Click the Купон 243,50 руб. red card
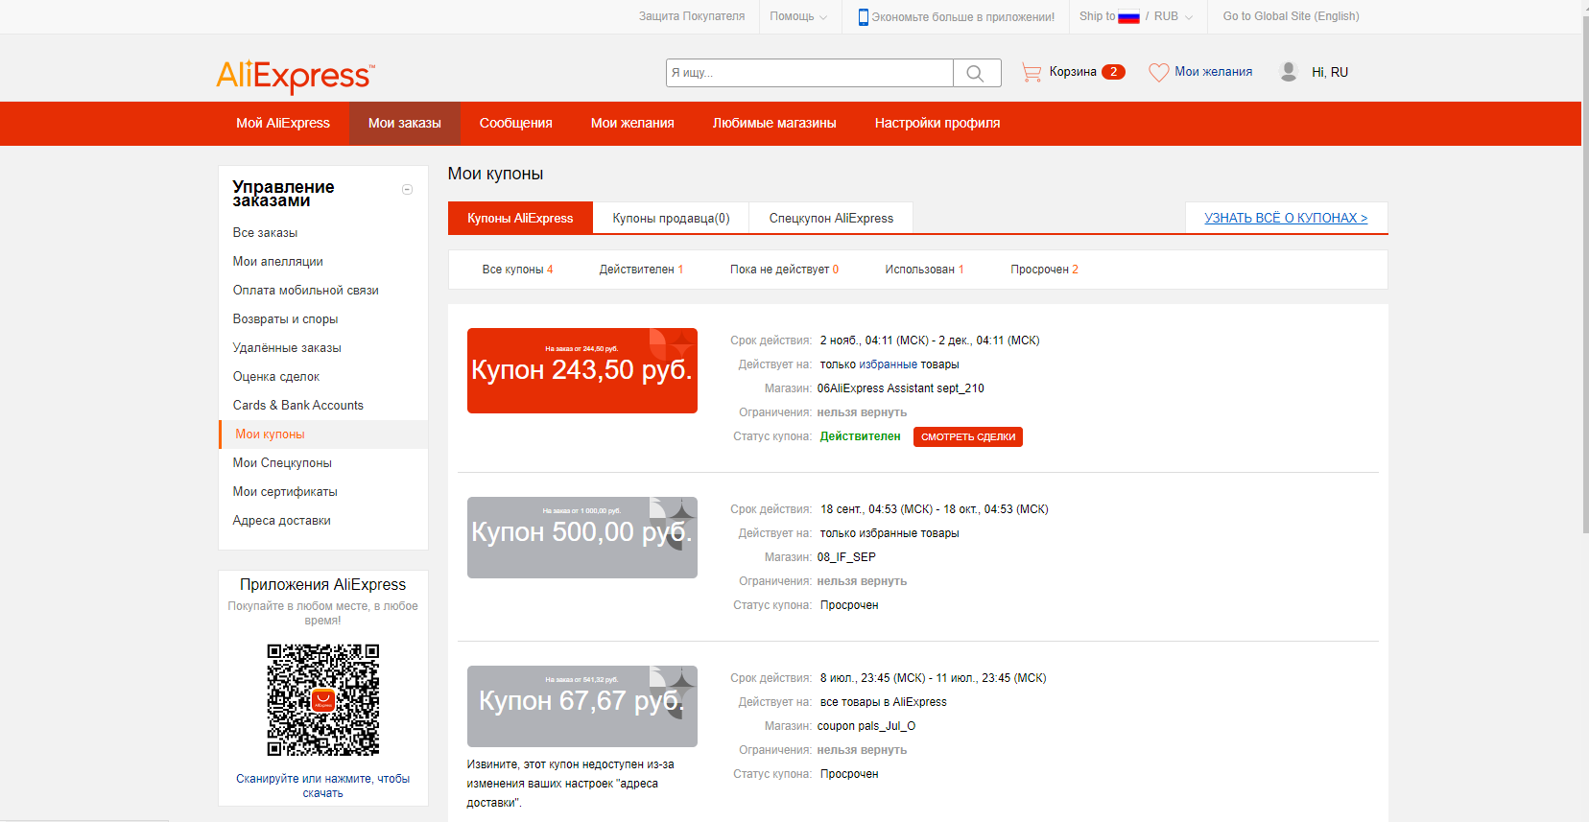 [582, 370]
